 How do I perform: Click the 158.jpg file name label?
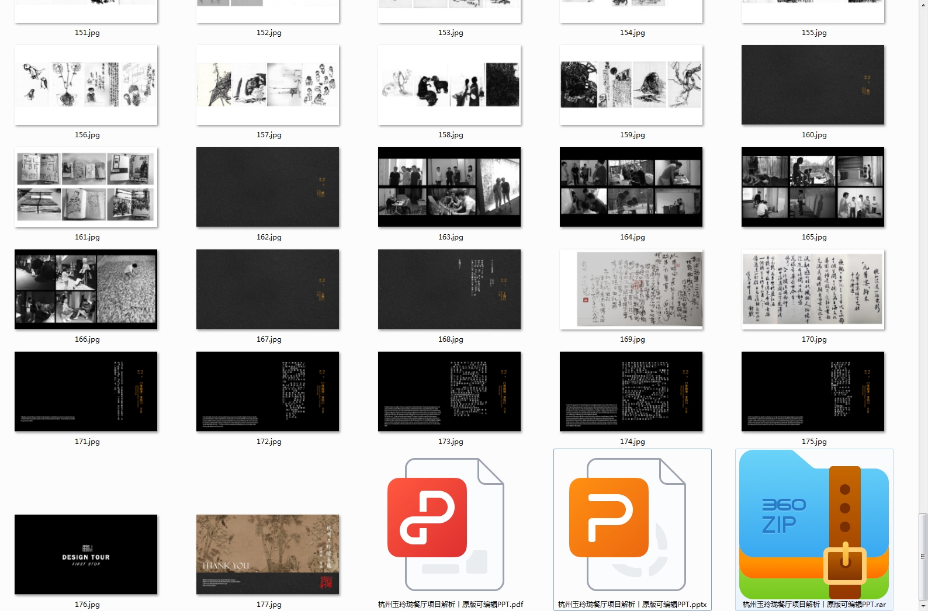click(451, 135)
